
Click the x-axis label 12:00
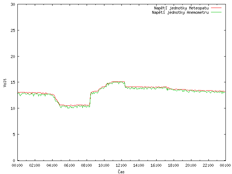[121, 165]
